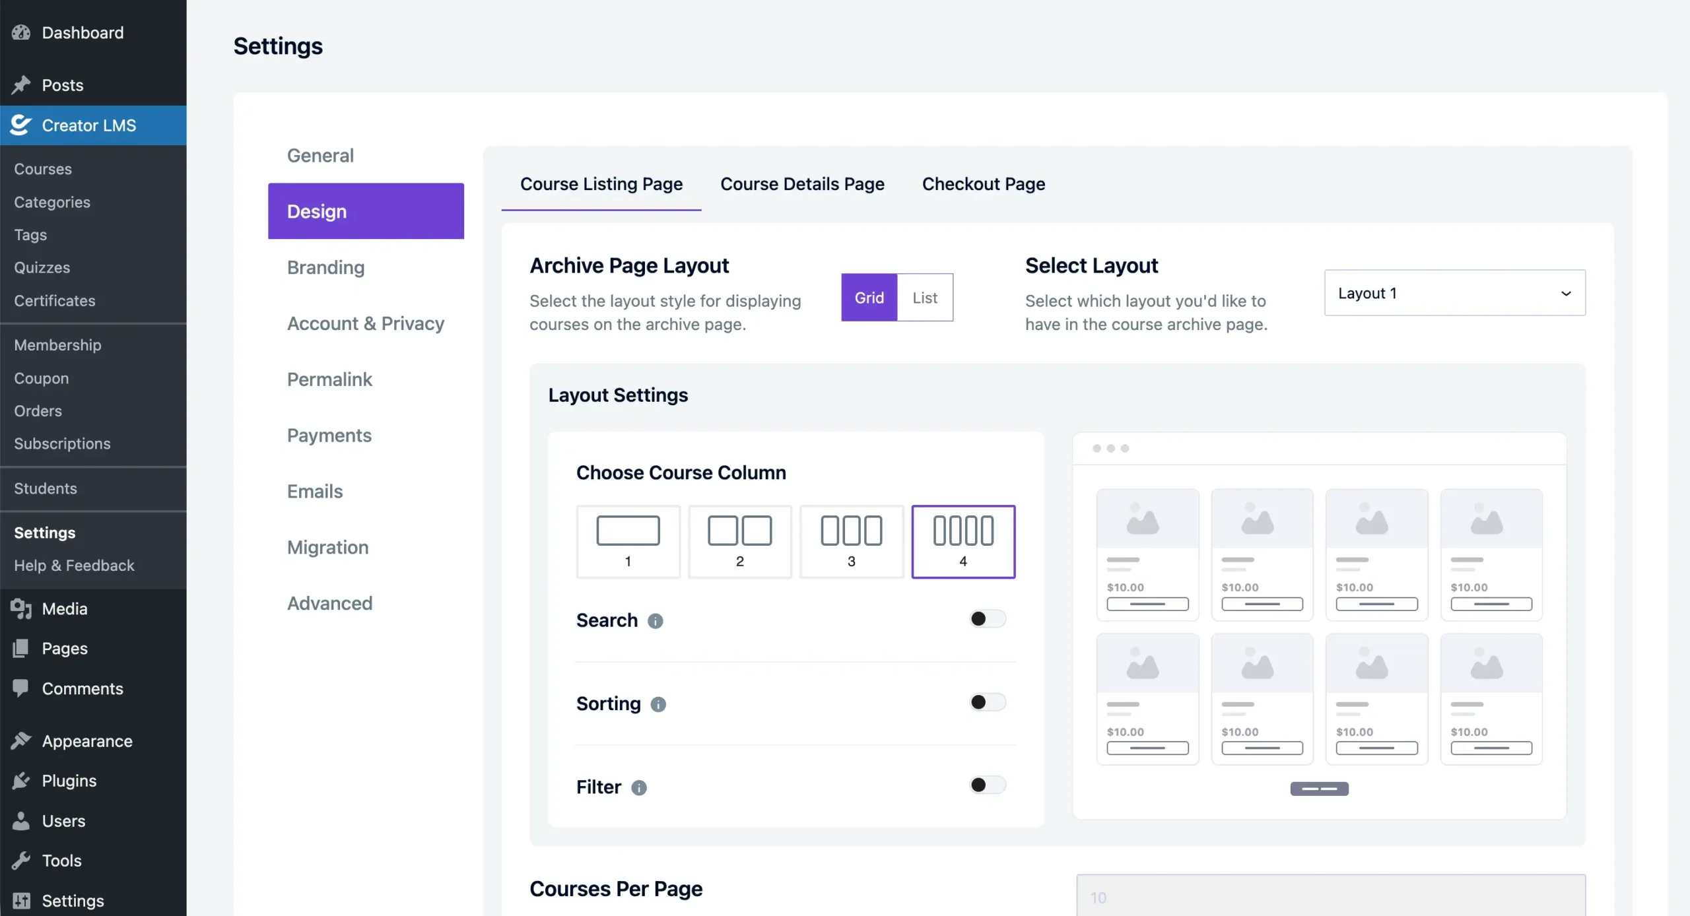Click the Pages sidebar icon

click(x=20, y=648)
